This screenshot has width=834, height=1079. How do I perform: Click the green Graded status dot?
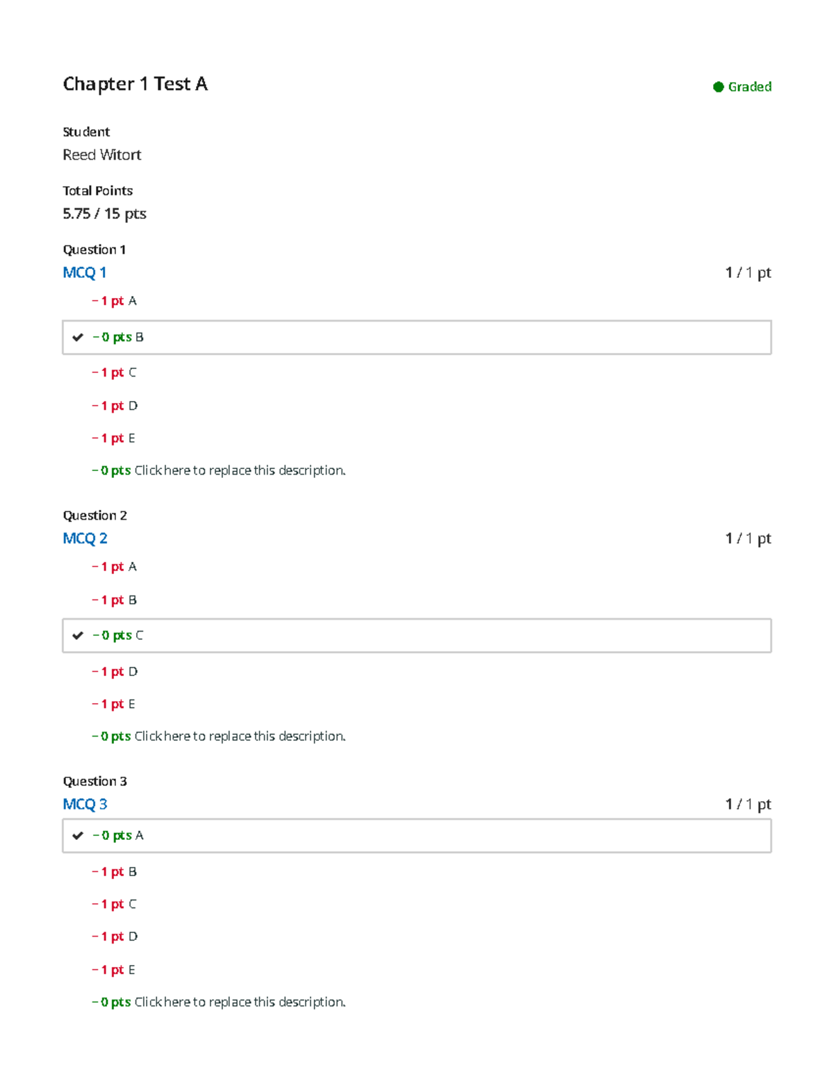tap(719, 87)
